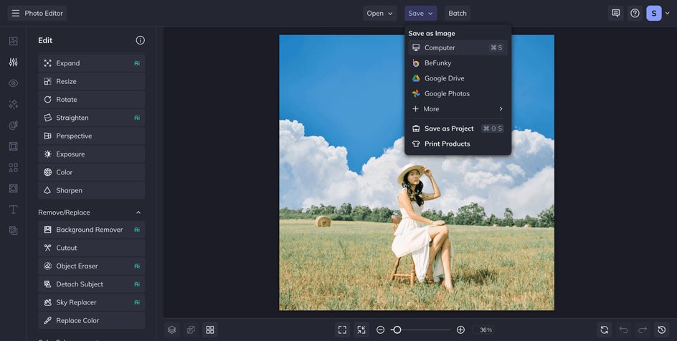Click the flatten layers icon in bottom bar

[x=191, y=330]
